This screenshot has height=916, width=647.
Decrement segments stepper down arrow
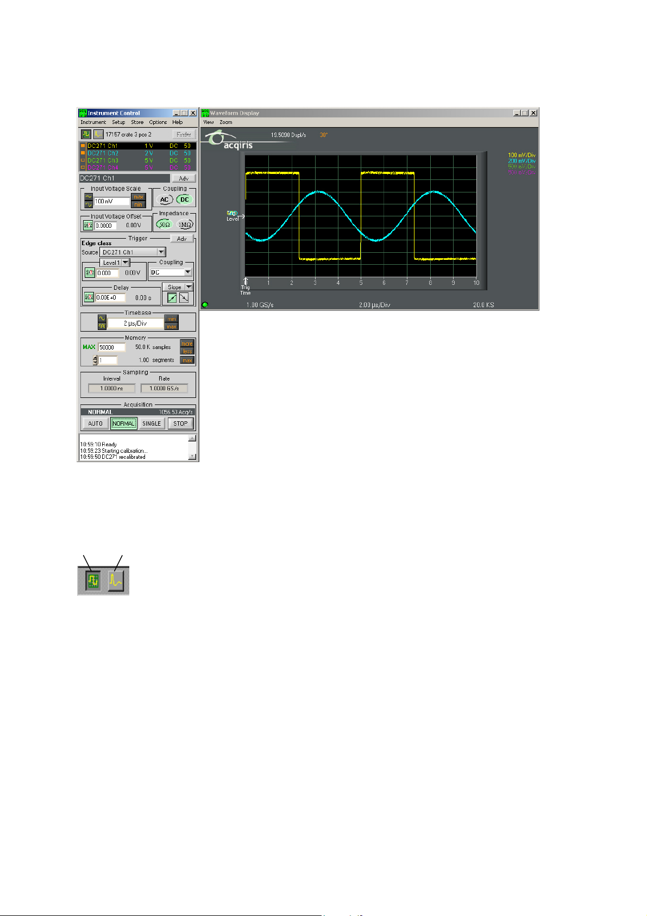pyautogui.click(x=96, y=362)
